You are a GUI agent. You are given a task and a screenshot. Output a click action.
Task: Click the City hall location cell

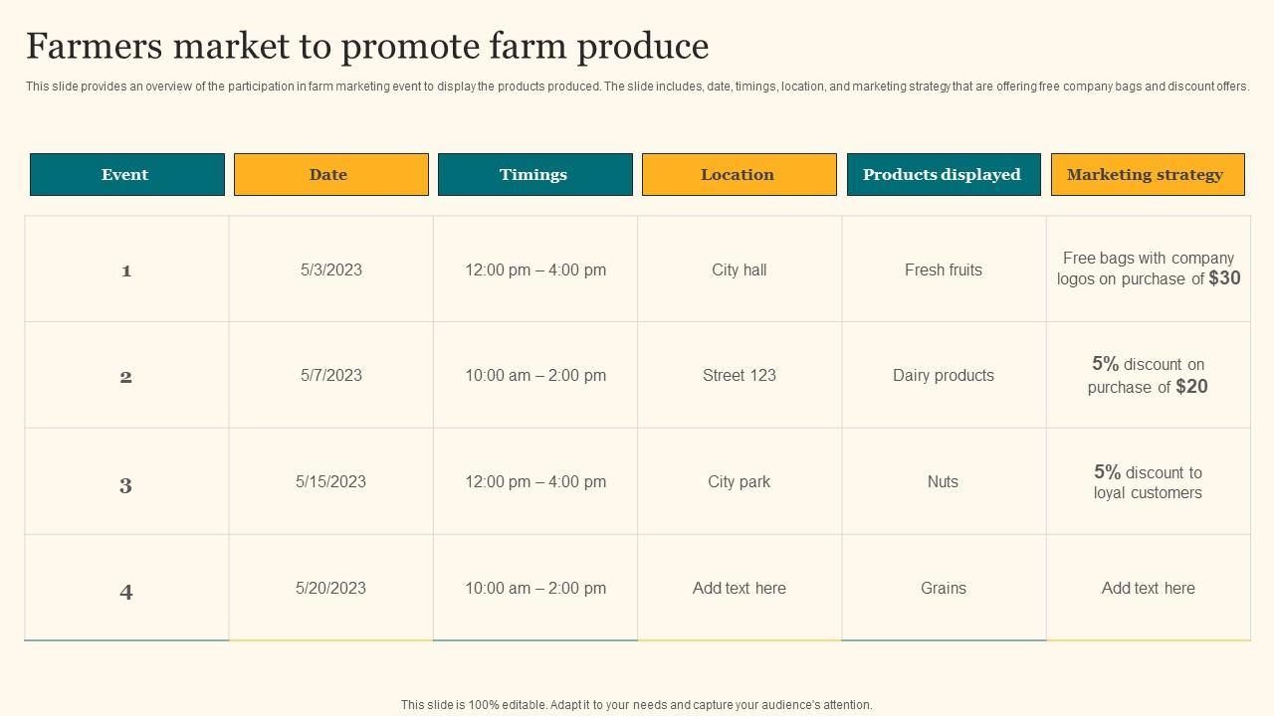[740, 269]
